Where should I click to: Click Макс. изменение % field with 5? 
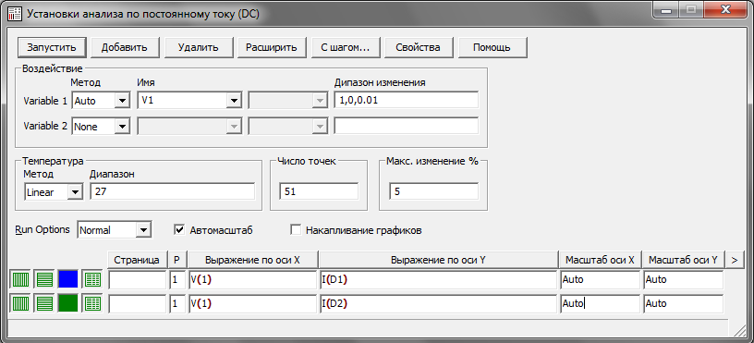434,191
